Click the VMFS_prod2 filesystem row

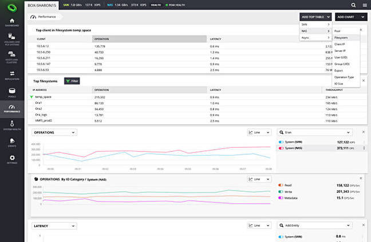click(x=198, y=121)
